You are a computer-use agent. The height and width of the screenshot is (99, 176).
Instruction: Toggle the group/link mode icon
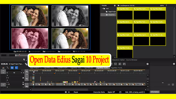[x=12, y=68]
